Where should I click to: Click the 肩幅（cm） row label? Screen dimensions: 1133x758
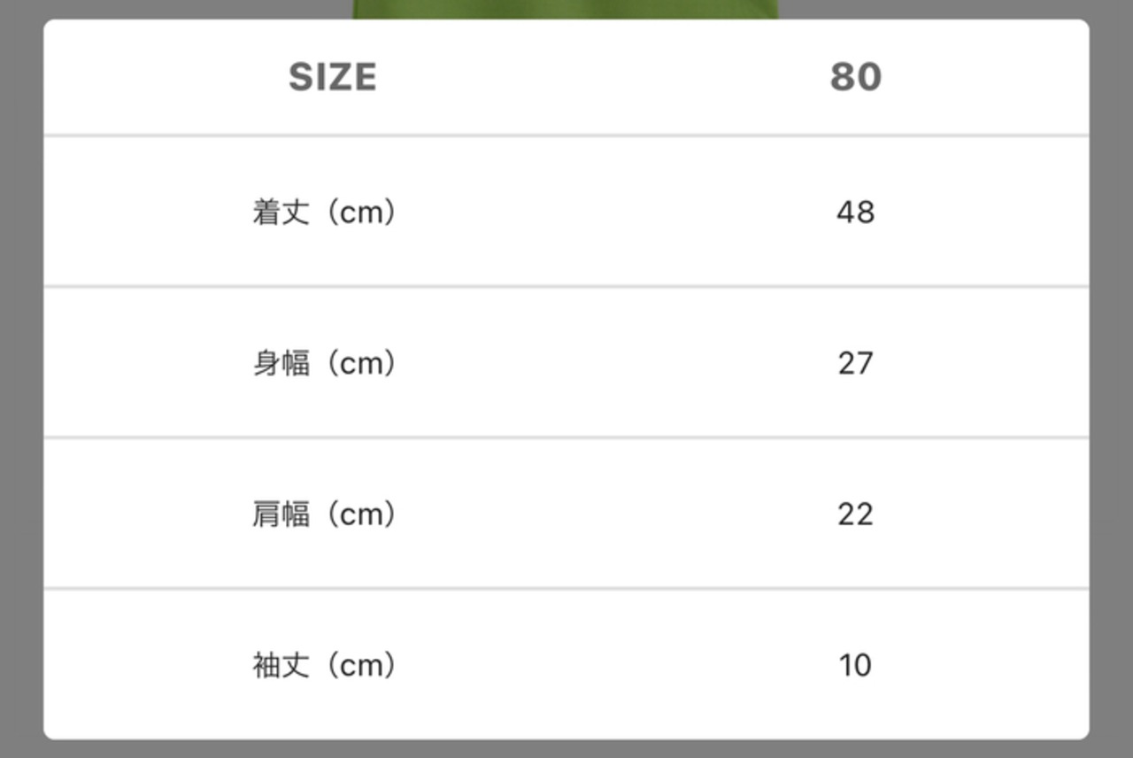coord(324,514)
